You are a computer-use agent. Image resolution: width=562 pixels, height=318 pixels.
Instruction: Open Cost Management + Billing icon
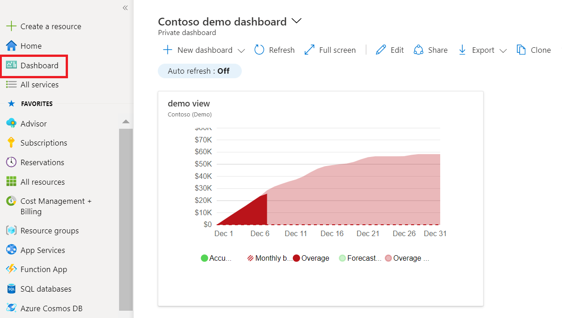click(x=11, y=201)
